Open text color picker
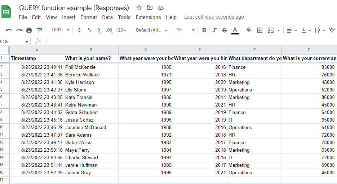Screen dimensions: 337x184 [235, 30]
